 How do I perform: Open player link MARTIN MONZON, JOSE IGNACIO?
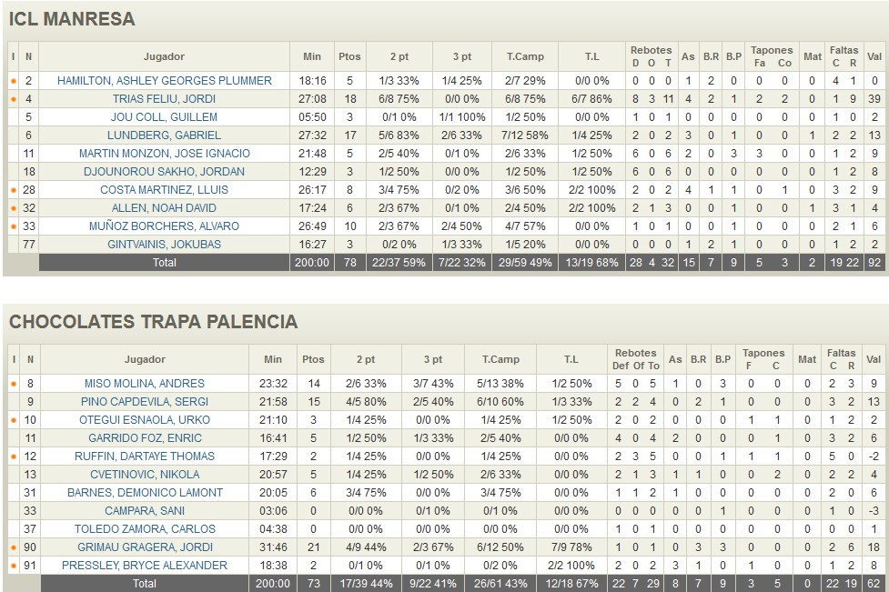[x=165, y=154]
